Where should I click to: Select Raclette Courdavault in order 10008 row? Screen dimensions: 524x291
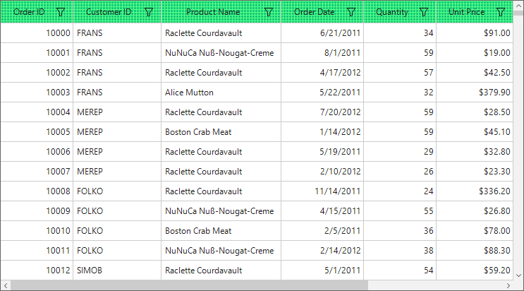(x=221, y=191)
